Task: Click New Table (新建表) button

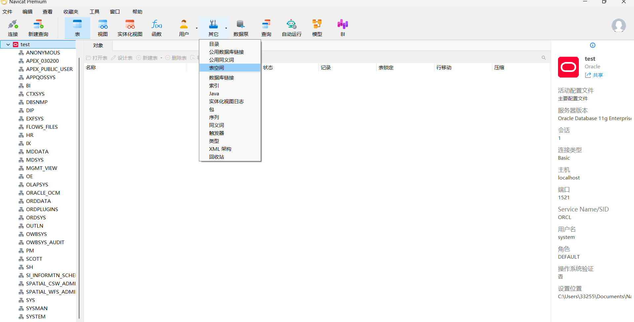Action: pos(147,58)
